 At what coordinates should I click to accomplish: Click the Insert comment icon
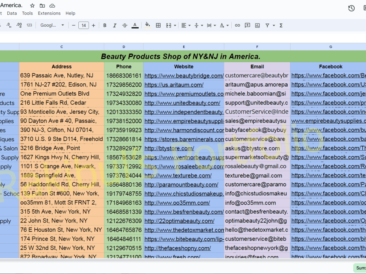pyautogui.click(x=247, y=25)
